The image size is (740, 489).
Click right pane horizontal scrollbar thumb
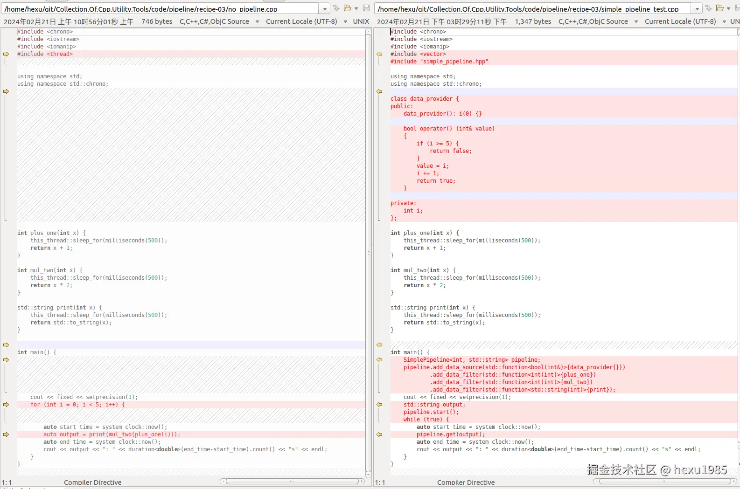point(665,481)
